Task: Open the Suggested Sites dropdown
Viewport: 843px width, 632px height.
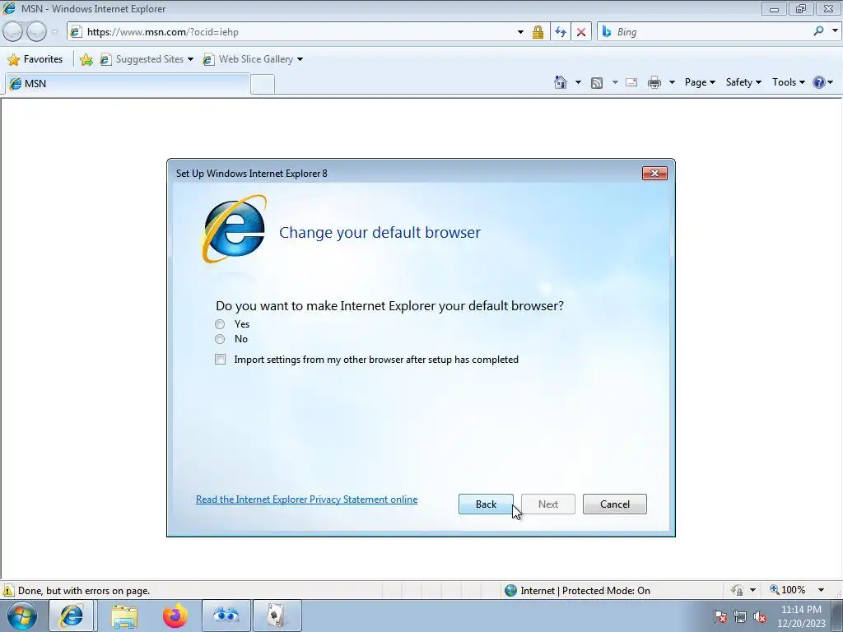Action: [190, 59]
